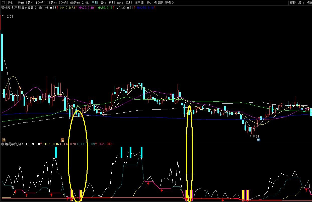Image resolution: width=312 pixels, height=202 pixels.
Task: Click the 8.24 lowest price label
Action: click(x=256, y=137)
